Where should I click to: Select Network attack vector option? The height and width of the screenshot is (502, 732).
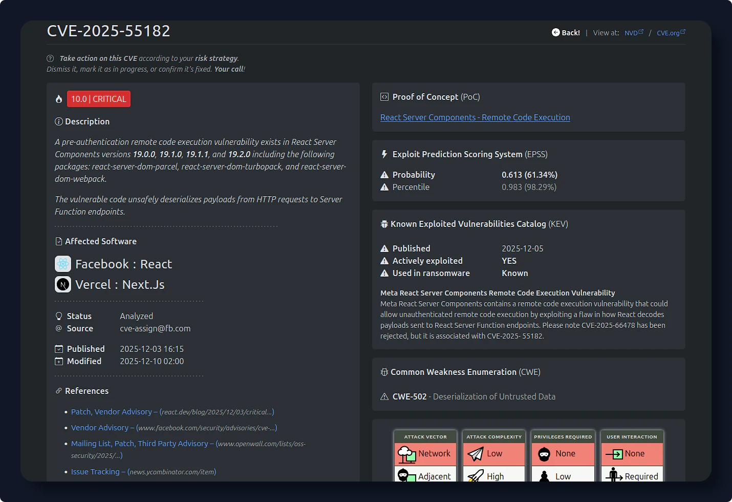pyautogui.click(x=425, y=454)
